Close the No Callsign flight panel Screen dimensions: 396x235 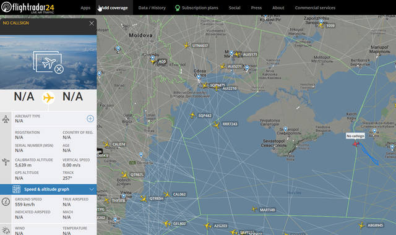[x=92, y=23]
